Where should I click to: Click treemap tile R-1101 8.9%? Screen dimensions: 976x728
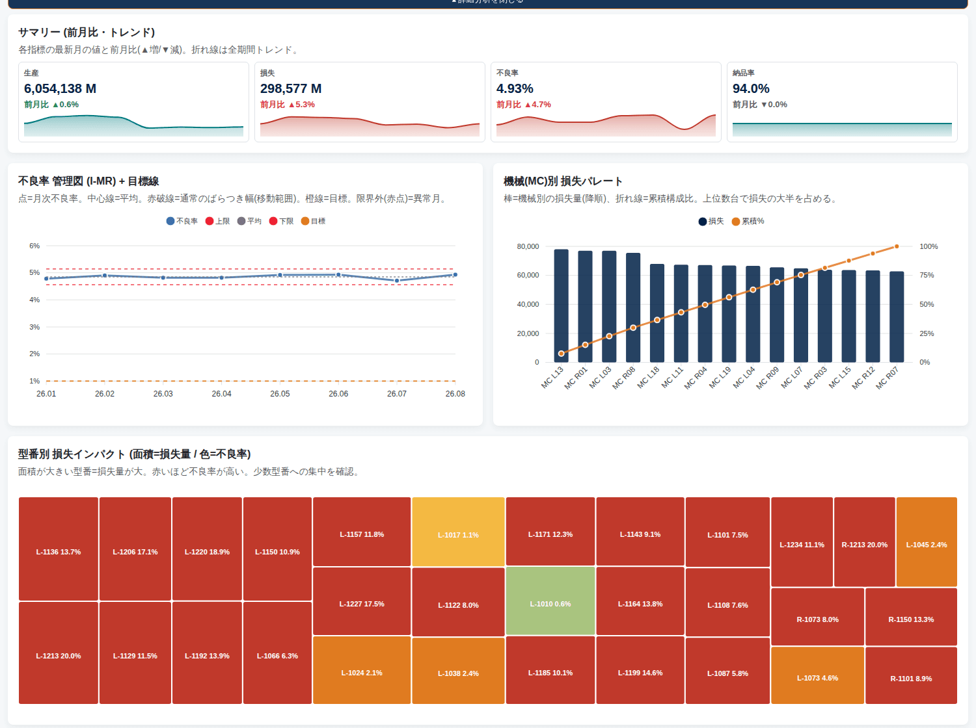click(x=911, y=675)
